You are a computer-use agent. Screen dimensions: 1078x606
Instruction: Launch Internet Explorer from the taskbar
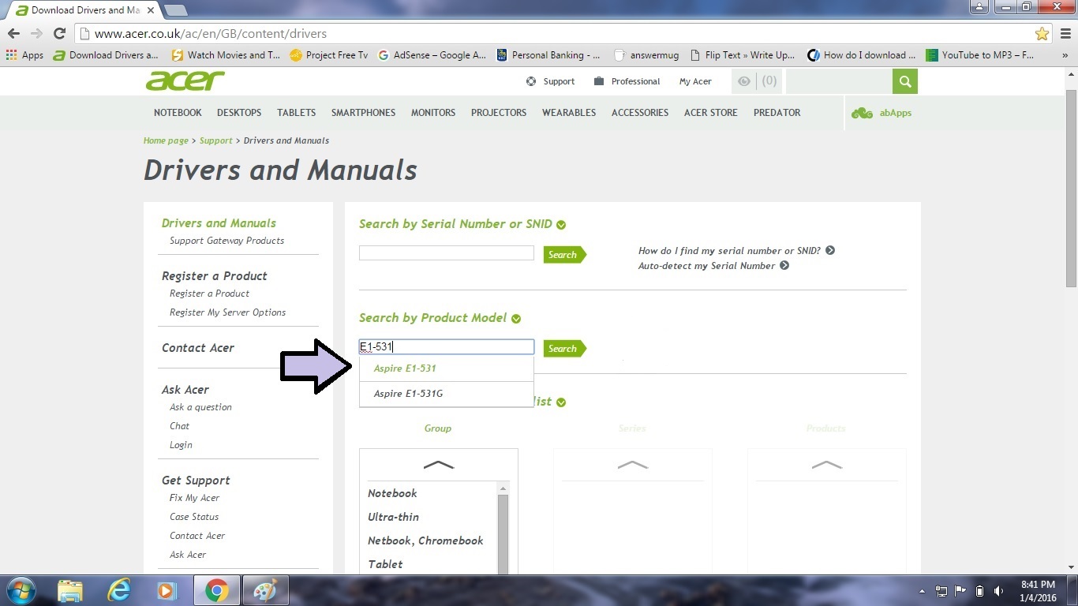[x=119, y=590]
